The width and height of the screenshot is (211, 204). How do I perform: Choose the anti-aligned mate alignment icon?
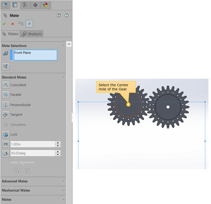pos(28,170)
